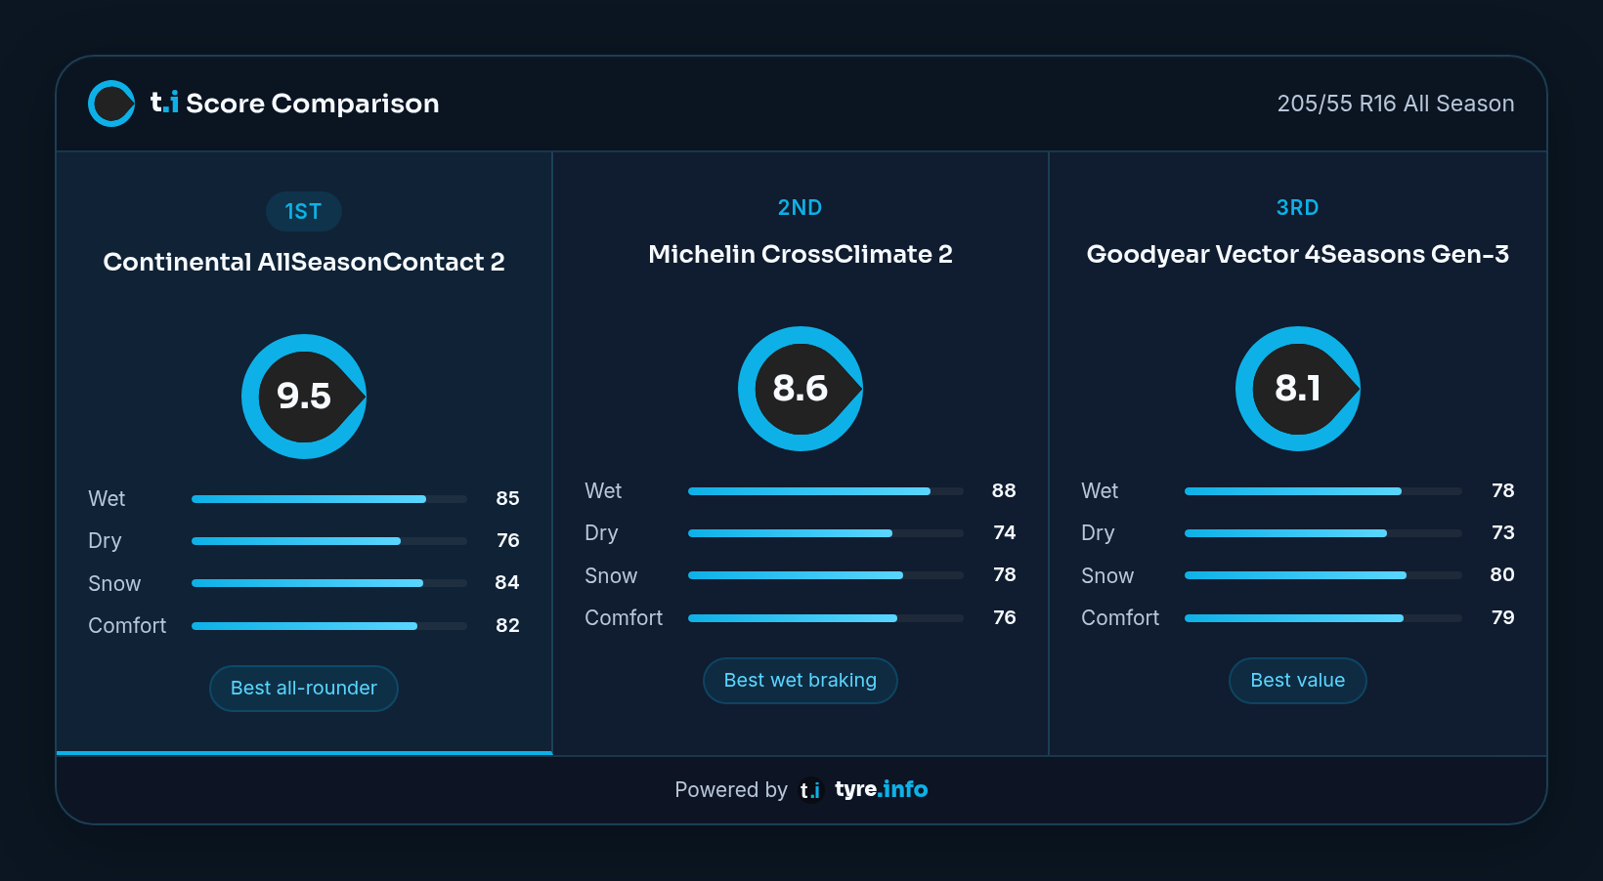Click the Michelin CrossClimate 2 title

pos(801,254)
